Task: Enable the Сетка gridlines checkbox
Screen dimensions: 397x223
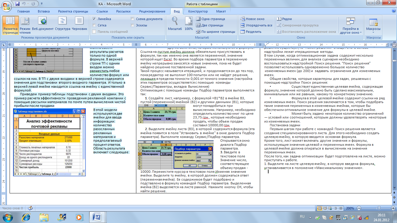Action: point(94,25)
